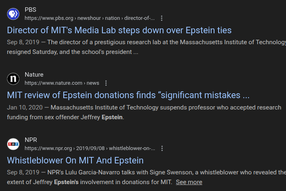Expand the NPR snippet with See more
The image size is (286, 191).
click(189, 182)
